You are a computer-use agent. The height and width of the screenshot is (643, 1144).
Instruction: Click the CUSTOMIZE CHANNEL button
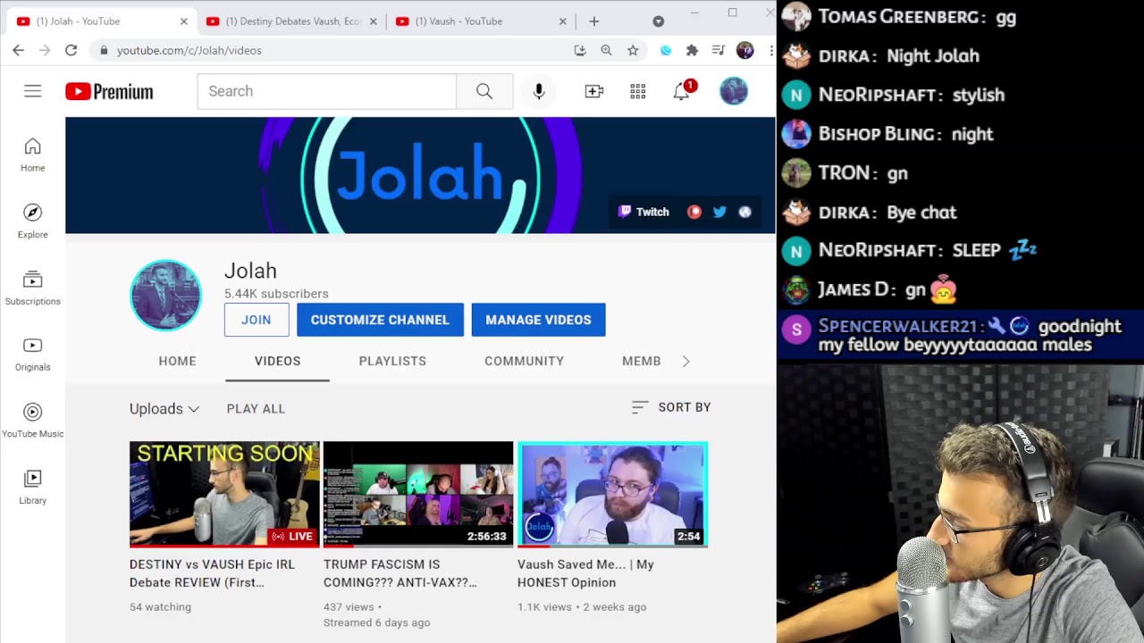click(x=380, y=320)
